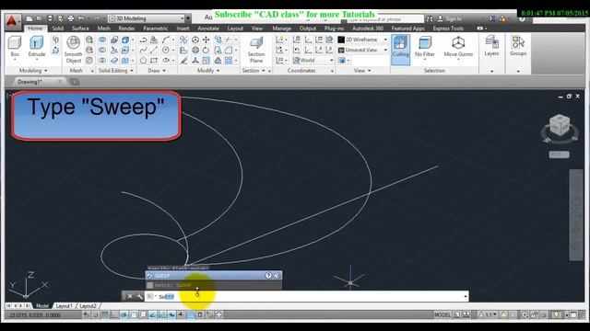Screen dimensions: 590x331
Task: Open command line history dropdown arrow
Action: (x=466, y=296)
